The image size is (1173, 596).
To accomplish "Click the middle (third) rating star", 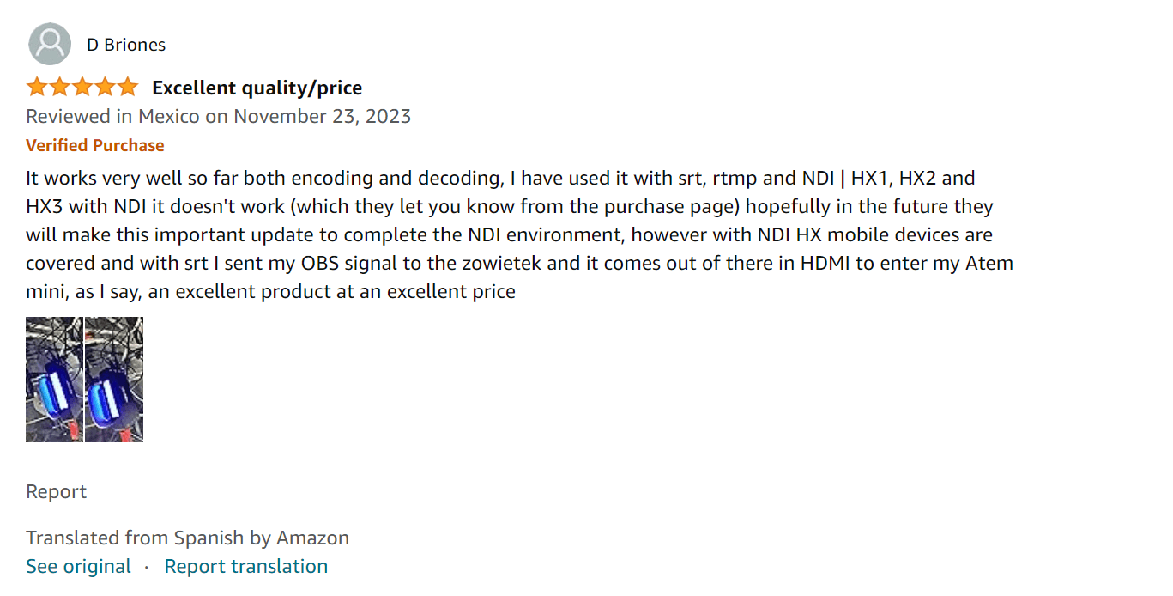I will point(82,87).
